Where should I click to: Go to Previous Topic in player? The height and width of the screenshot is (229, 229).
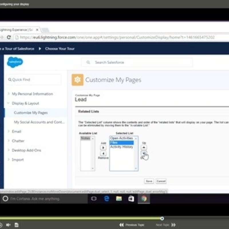(132, 225)
